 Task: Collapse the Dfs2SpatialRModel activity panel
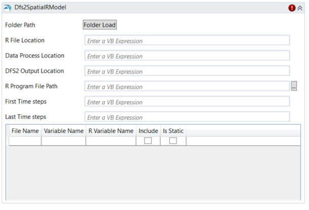[x=300, y=8]
